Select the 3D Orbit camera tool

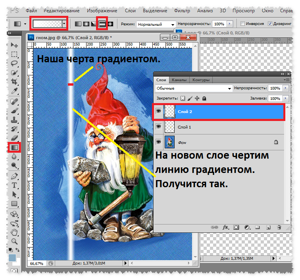[14, 223]
